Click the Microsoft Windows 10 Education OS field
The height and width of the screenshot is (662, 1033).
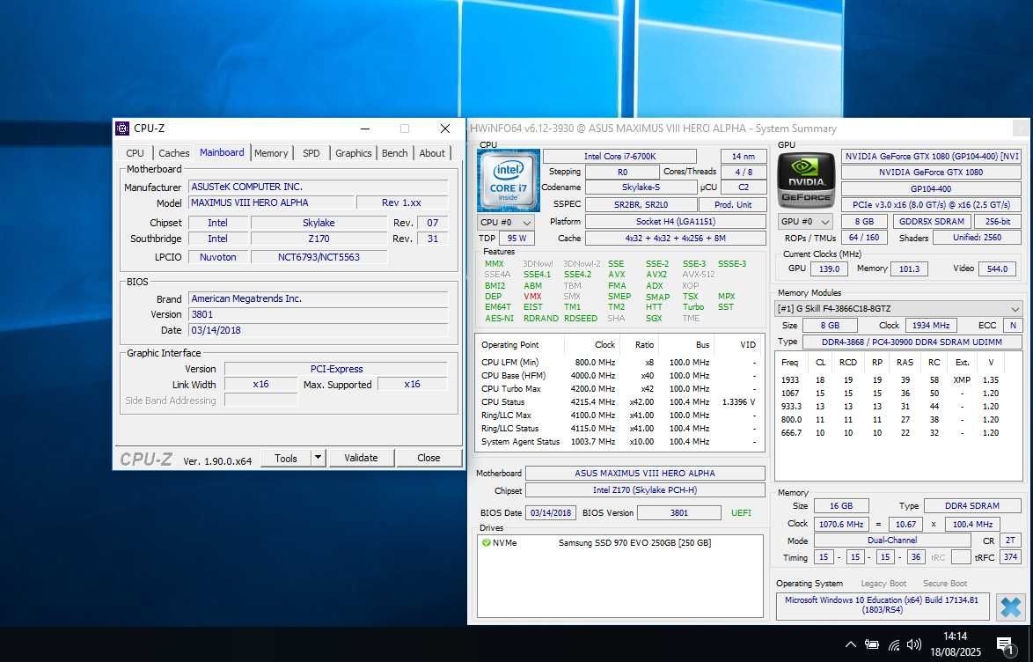pos(883,605)
